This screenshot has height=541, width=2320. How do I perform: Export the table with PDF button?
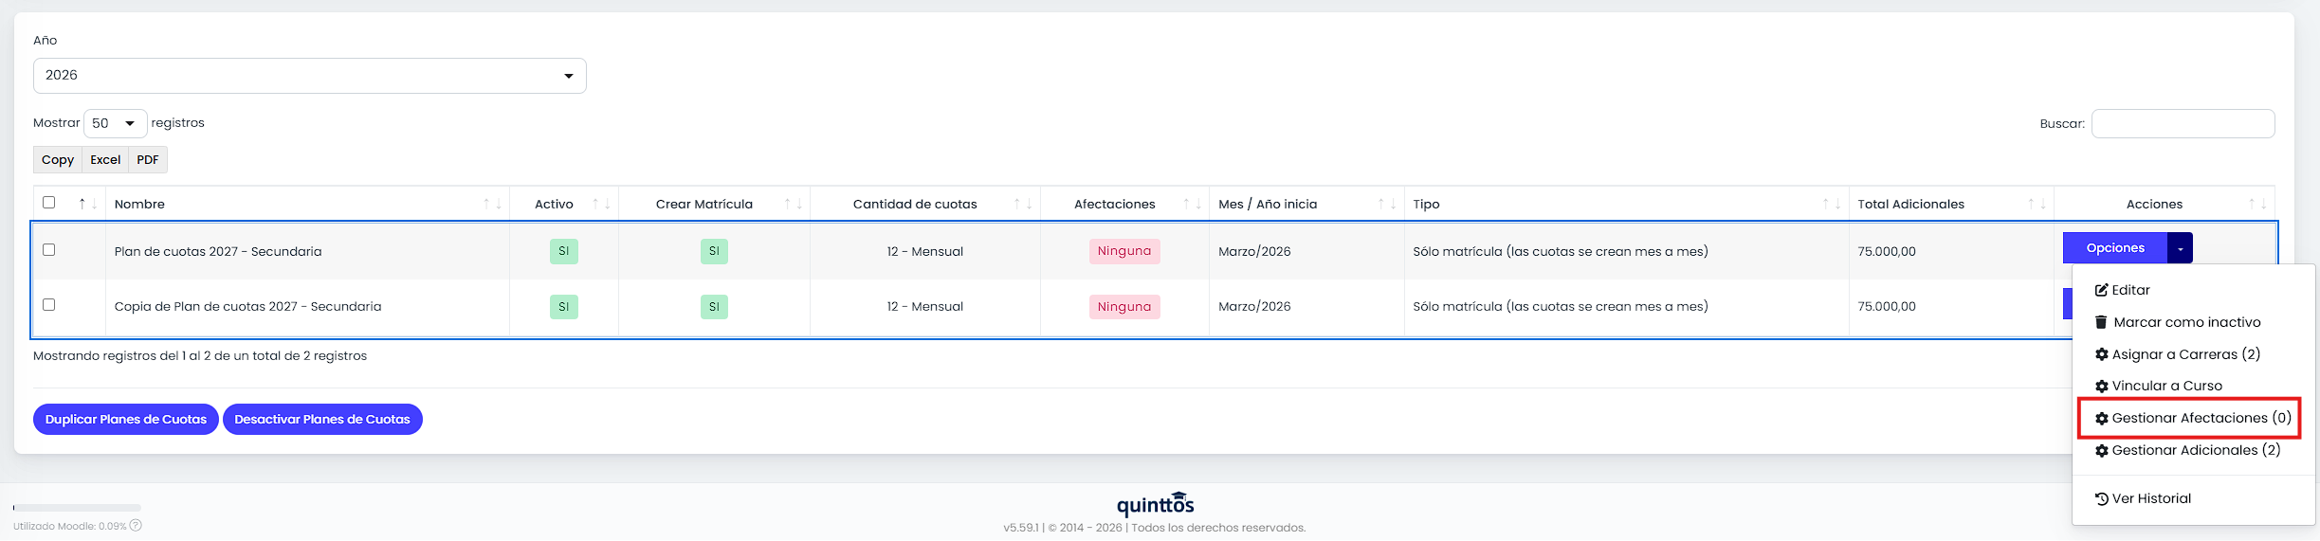click(x=148, y=160)
